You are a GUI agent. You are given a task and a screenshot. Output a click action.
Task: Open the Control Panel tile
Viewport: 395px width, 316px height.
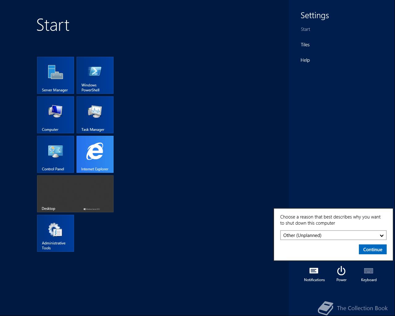(x=56, y=154)
